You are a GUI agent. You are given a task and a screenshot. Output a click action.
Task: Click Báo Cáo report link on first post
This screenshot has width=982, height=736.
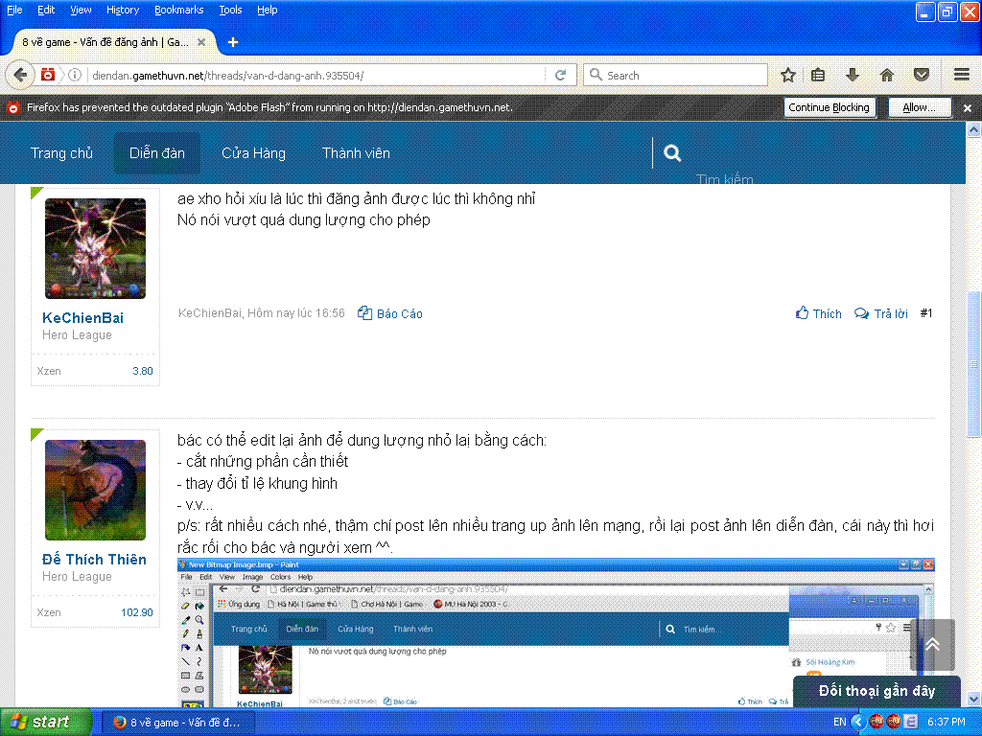[x=390, y=313]
